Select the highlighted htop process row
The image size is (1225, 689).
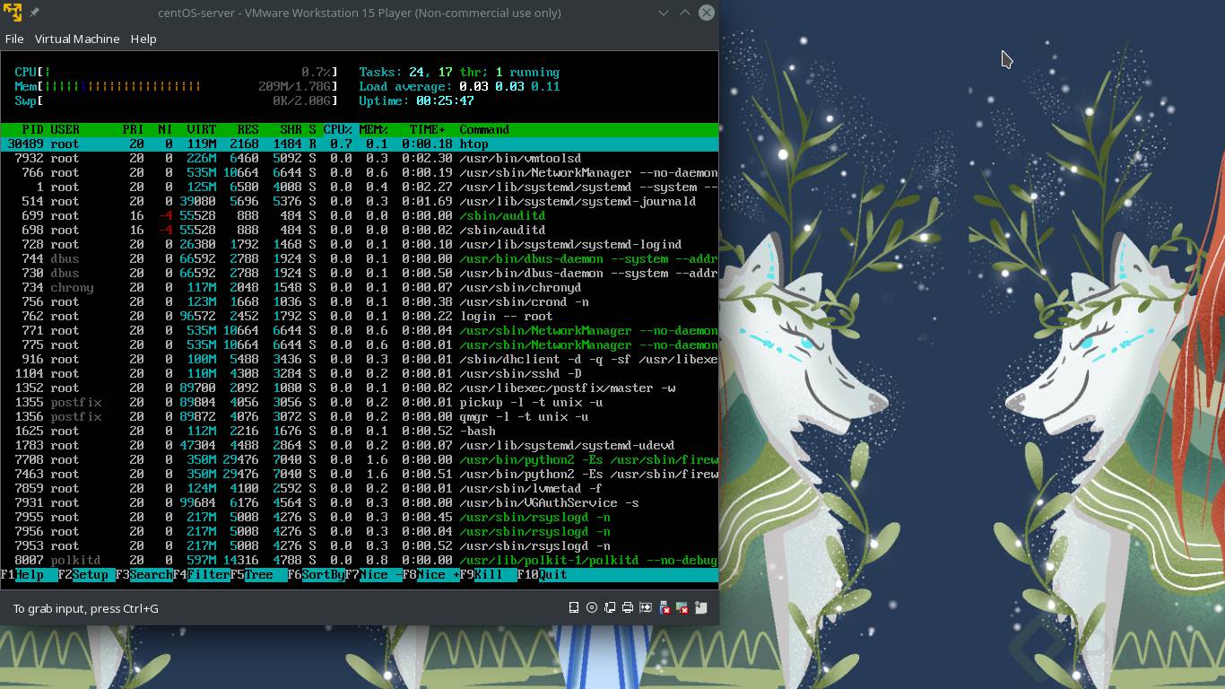pyautogui.click(x=359, y=144)
